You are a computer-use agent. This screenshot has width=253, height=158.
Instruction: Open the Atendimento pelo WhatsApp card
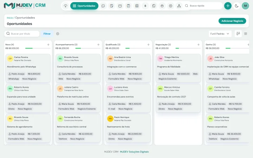[28, 68]
